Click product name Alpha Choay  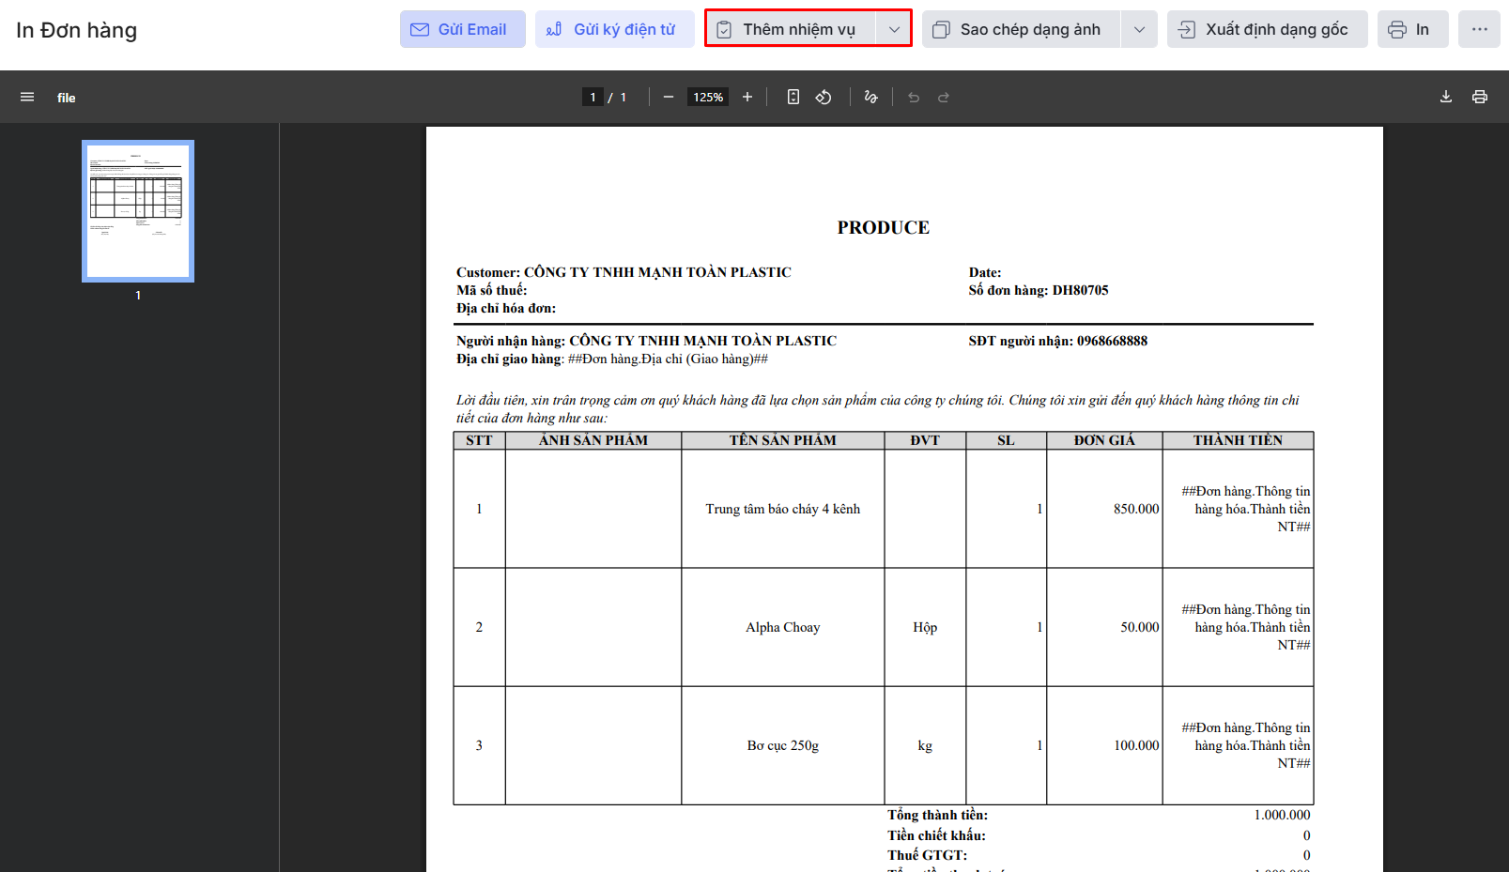point(783,627)
